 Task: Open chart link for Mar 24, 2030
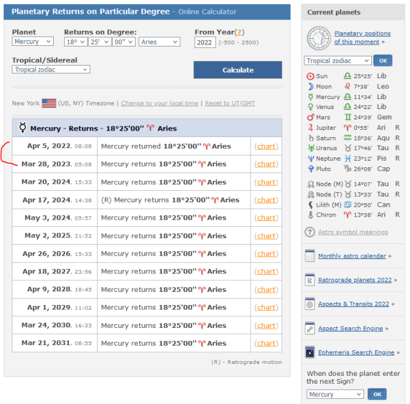266,325
